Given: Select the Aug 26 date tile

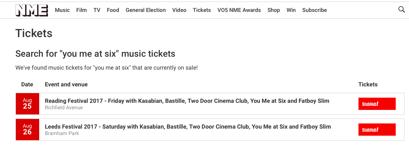Looking at the screenshot, I should coord(28,130).
